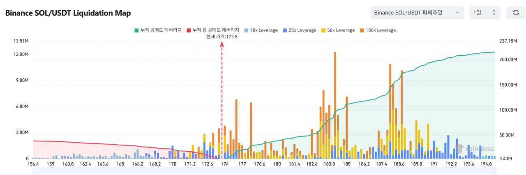
Task: Click the orange 100x legend color swatch
Action: pos(362,30)
